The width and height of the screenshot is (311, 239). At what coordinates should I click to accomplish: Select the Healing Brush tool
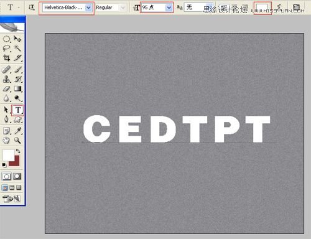tap(7, 70)
